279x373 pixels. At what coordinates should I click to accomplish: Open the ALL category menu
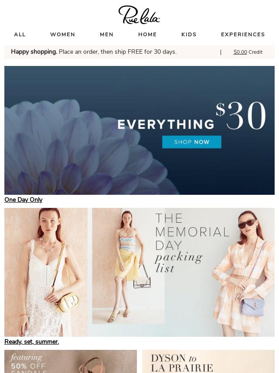20,35
